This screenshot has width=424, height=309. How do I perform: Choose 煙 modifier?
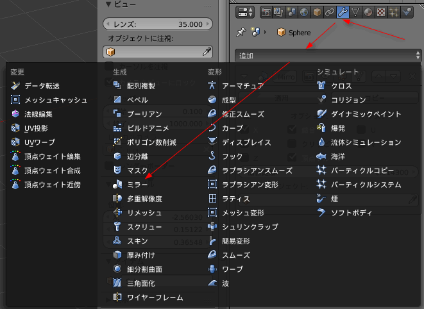click(328, 199)
